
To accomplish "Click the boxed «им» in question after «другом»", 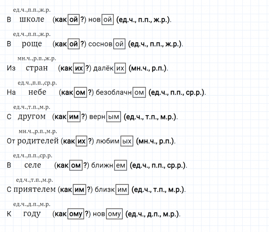I will (x=74, y=117).
